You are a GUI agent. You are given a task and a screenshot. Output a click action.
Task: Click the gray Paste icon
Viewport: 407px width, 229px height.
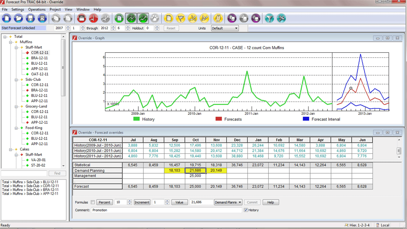coord(68,18)
